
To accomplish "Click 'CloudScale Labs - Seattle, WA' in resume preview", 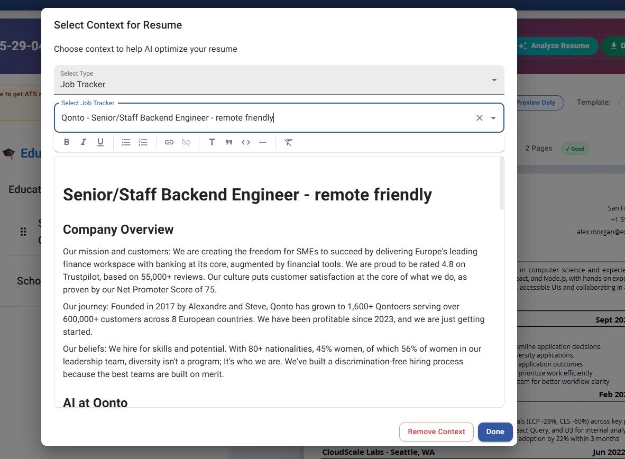I will tap(378, 452).
